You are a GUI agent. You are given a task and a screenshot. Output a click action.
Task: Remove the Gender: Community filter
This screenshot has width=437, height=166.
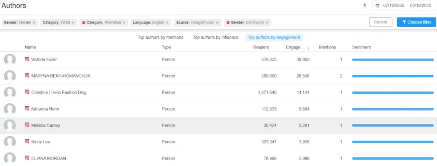[x=267, y=23]
